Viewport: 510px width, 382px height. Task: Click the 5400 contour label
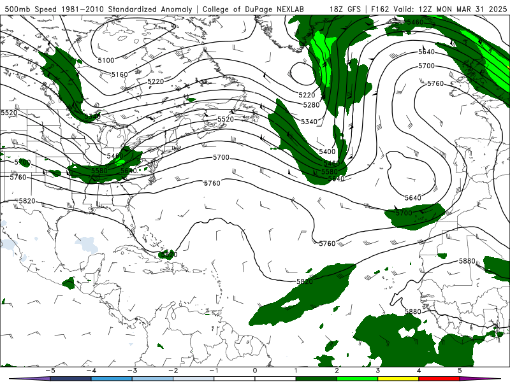[x=327, y=152]
